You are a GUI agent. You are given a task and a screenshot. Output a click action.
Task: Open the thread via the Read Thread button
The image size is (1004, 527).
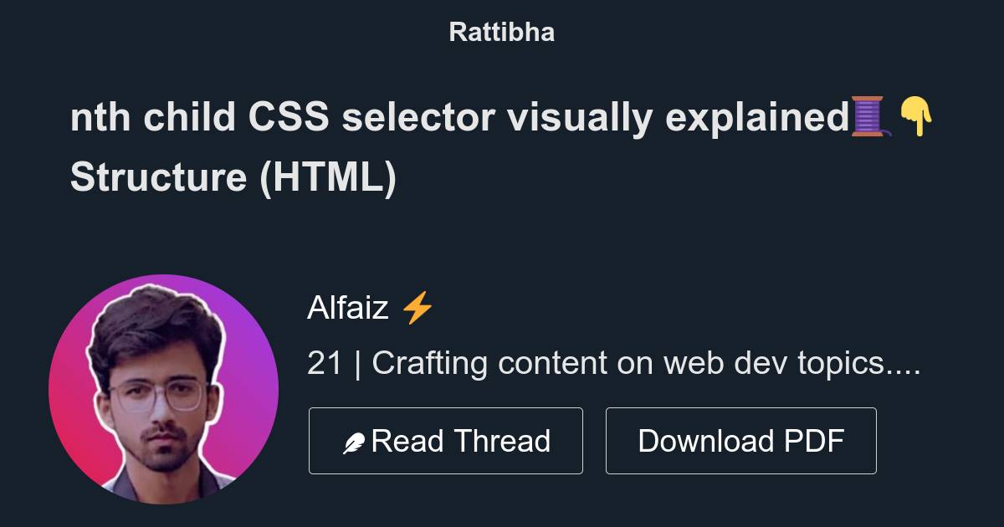click(446, 440)
